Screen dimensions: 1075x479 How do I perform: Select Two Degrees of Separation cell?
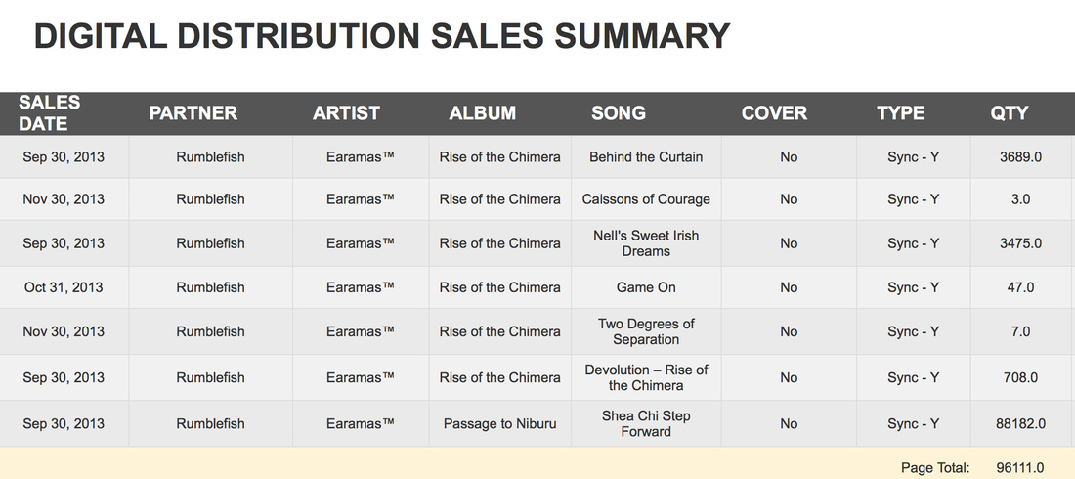click(x=646, y=331)
